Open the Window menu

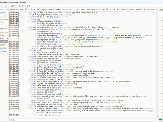coord(22,6)
